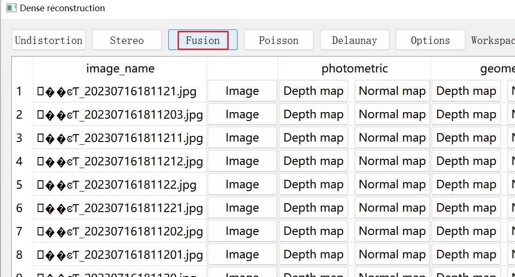Screen dimensions: 515x277
Task: Select row header number 3
Action: pos(19,138)
